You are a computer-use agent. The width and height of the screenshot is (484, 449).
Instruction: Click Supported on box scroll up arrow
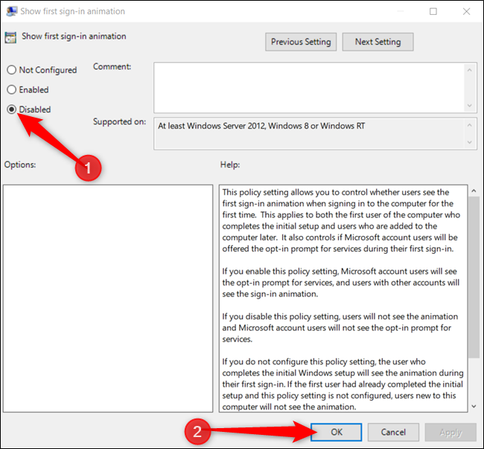click(x=470, y=125)
